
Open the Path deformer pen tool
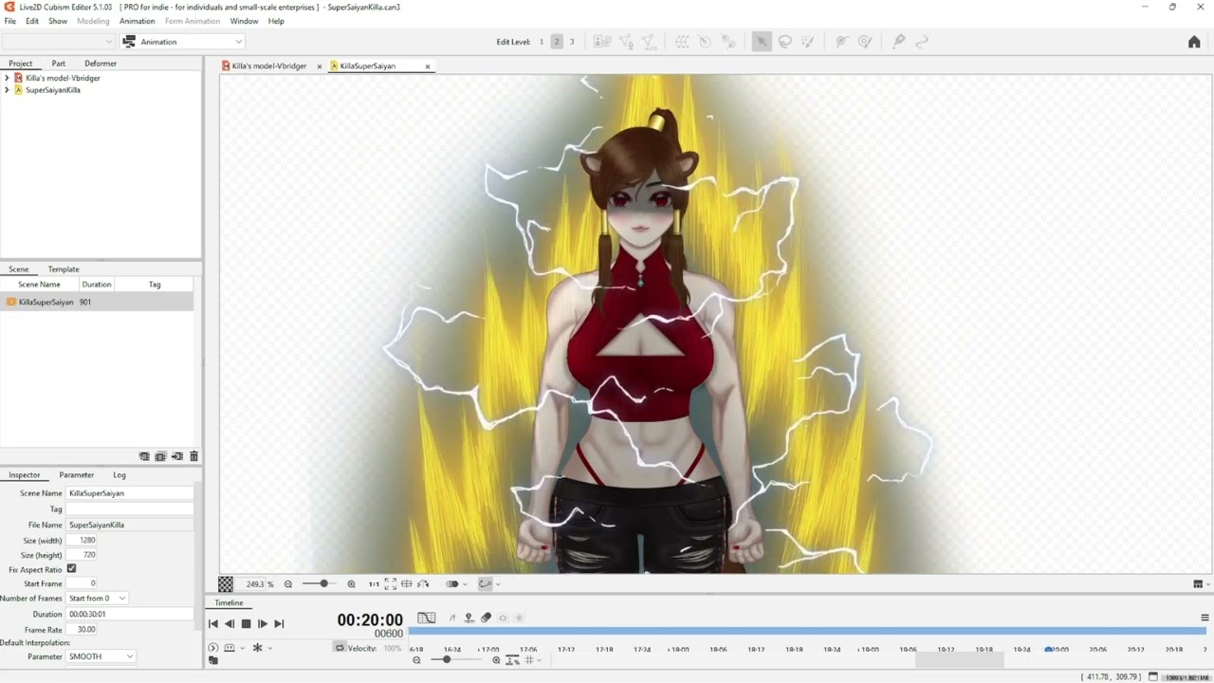click(899, 42)
